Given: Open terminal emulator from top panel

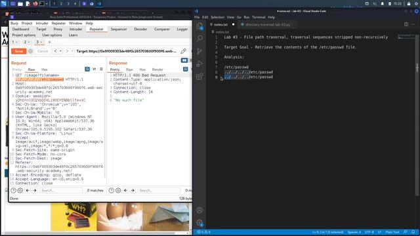Looking at the screenshot, I should (42, 4).
